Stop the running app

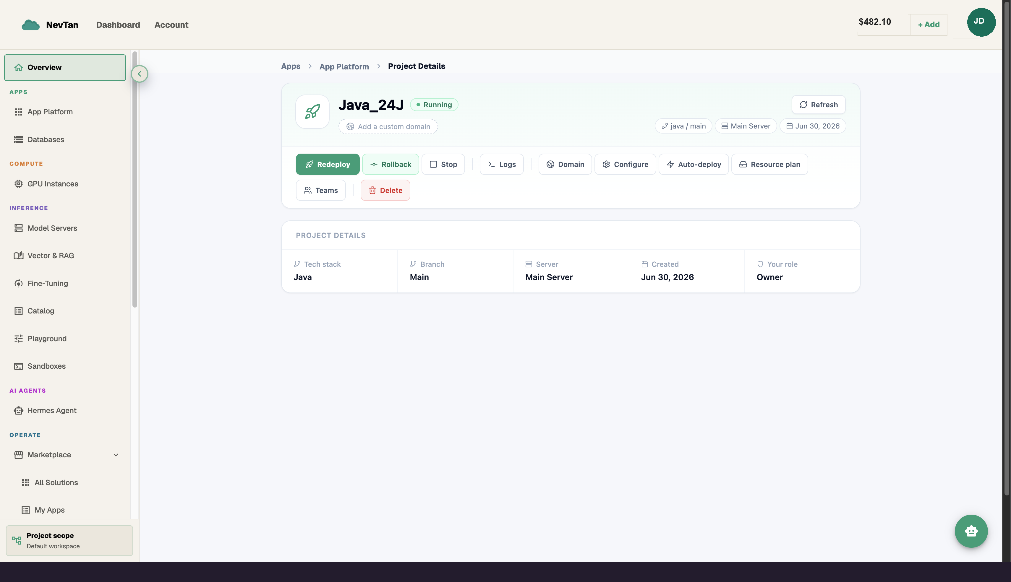click(443, 164)
